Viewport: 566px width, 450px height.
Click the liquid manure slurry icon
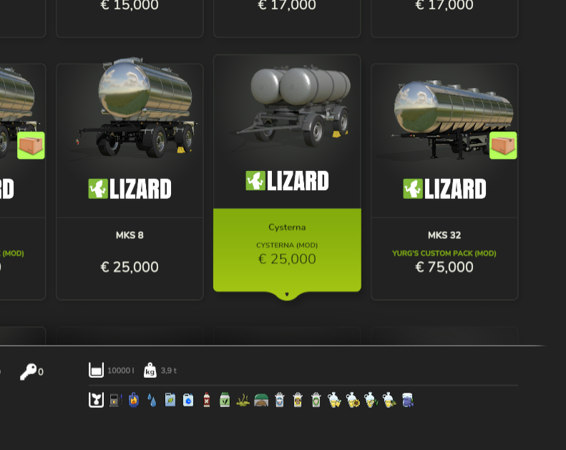click(243, 400)
